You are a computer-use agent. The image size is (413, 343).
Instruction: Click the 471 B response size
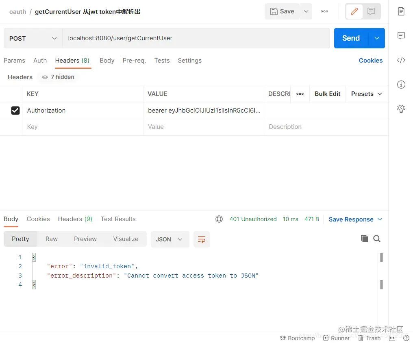[x=312, y=219]
